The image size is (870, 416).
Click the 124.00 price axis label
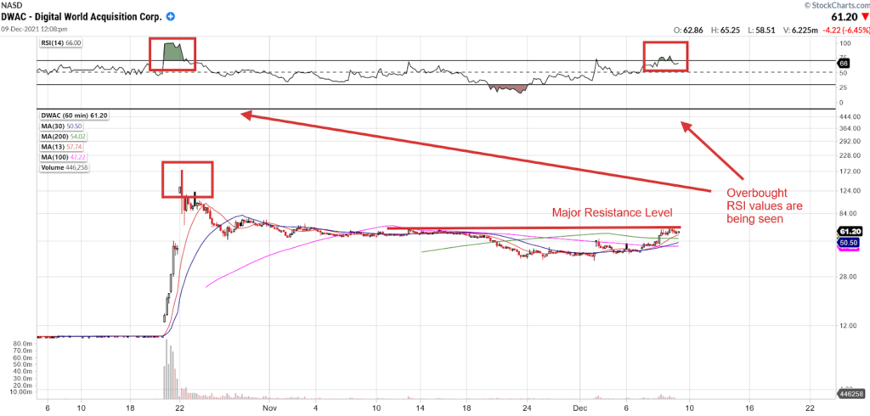pyautogui.click(x=850, y=191)
